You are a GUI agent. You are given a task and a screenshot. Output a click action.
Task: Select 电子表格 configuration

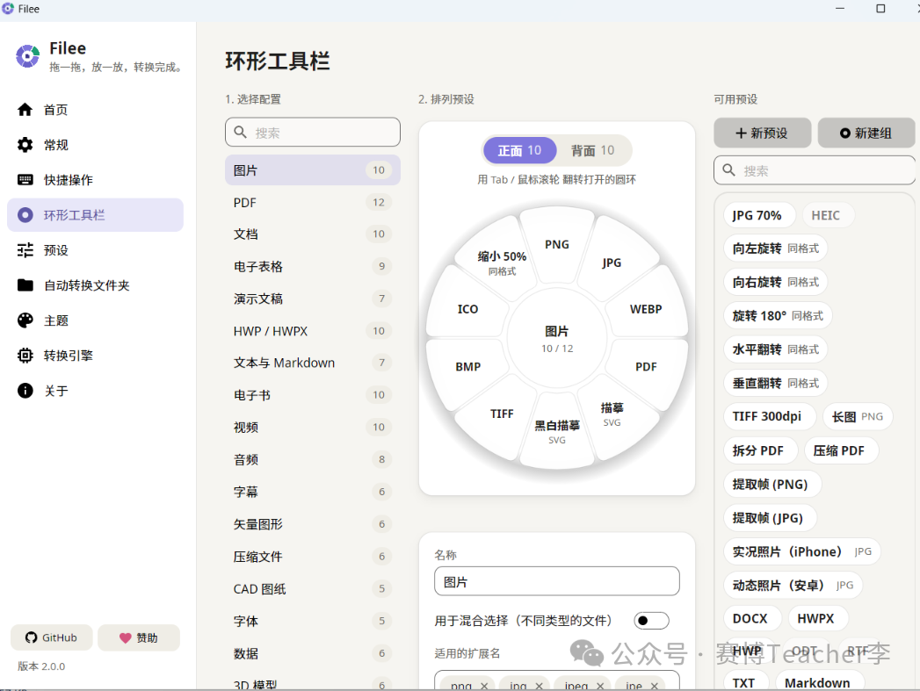coord(313,266)
